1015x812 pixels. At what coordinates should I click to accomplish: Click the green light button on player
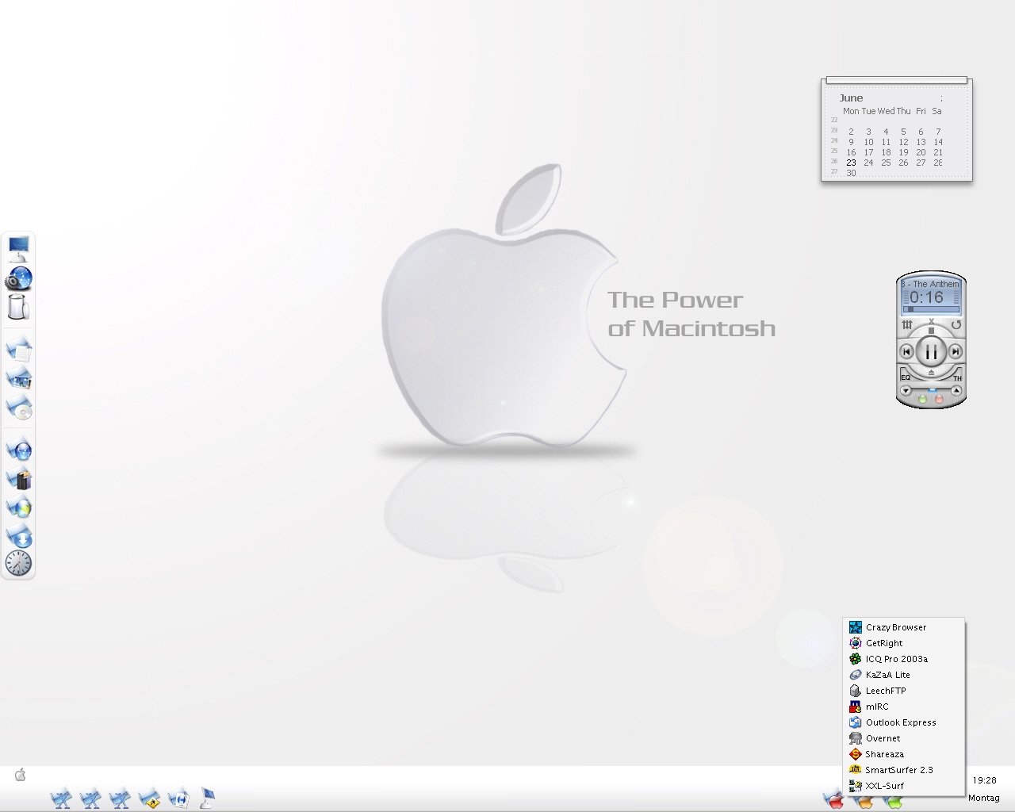point(922,399)
